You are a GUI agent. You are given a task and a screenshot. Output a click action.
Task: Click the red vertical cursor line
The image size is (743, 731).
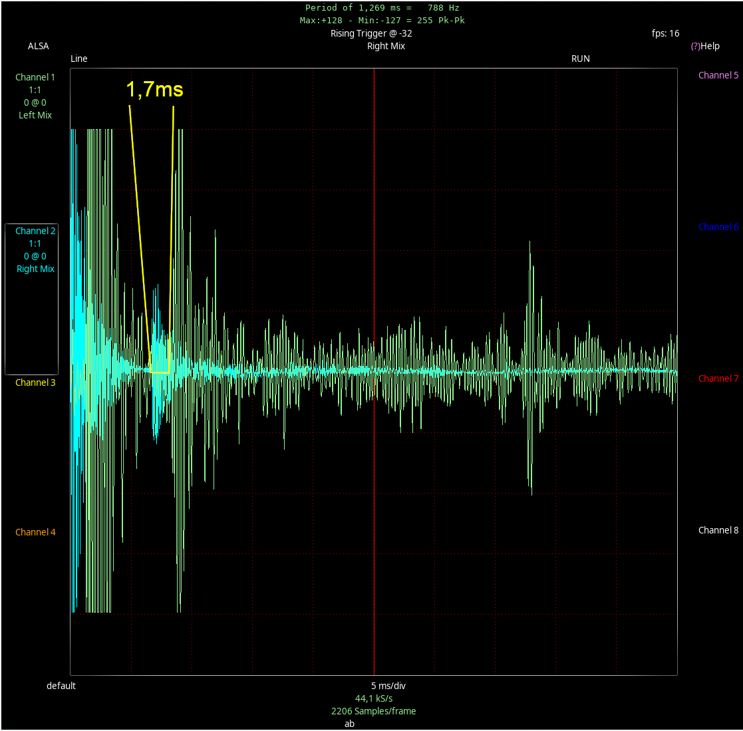pyautogui.click(x=374, y=372)
